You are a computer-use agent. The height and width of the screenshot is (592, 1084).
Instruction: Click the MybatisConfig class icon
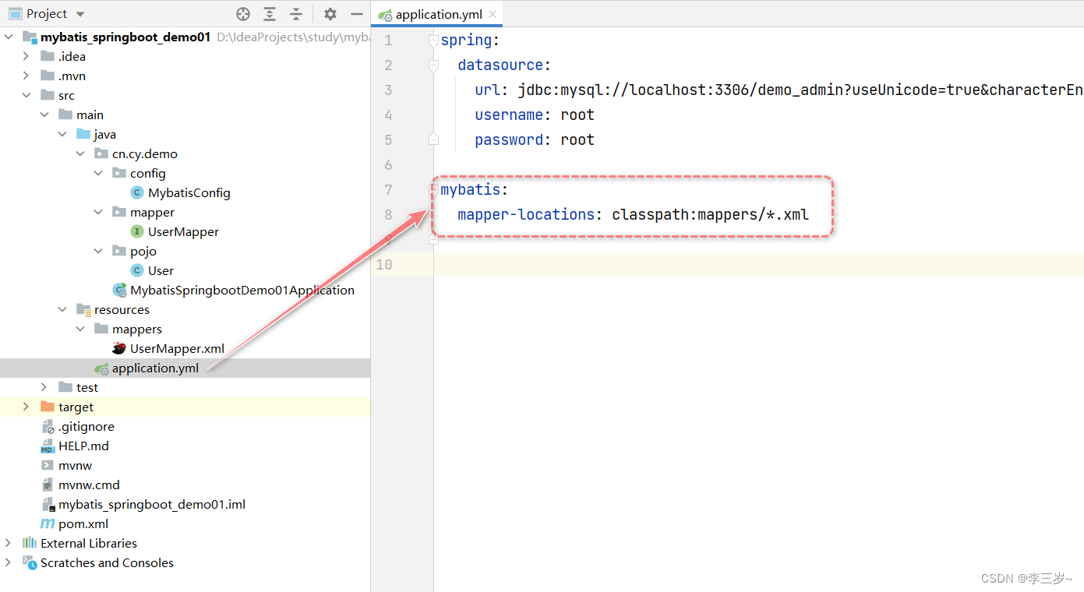[137, 192]
